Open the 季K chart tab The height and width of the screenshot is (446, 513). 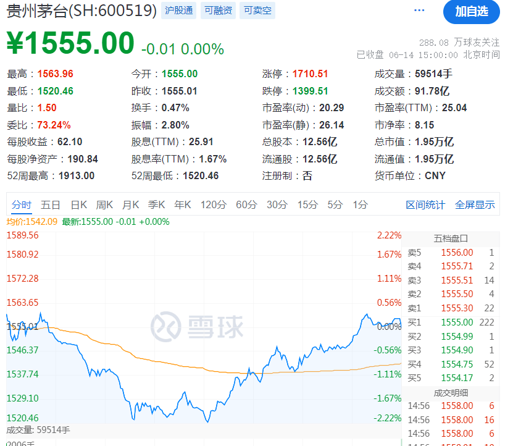(x=156, y=204)
